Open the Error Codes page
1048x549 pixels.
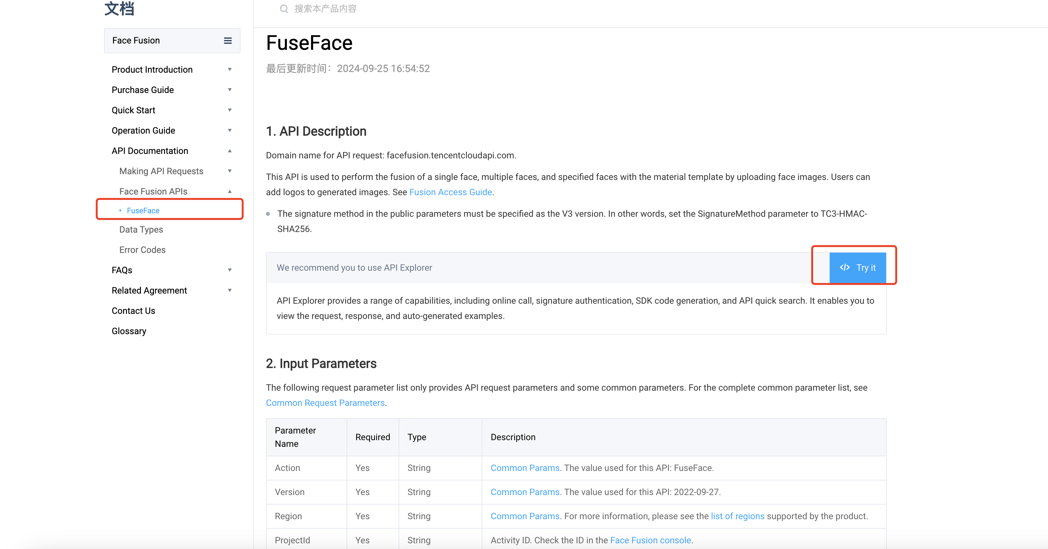(143, 250)
